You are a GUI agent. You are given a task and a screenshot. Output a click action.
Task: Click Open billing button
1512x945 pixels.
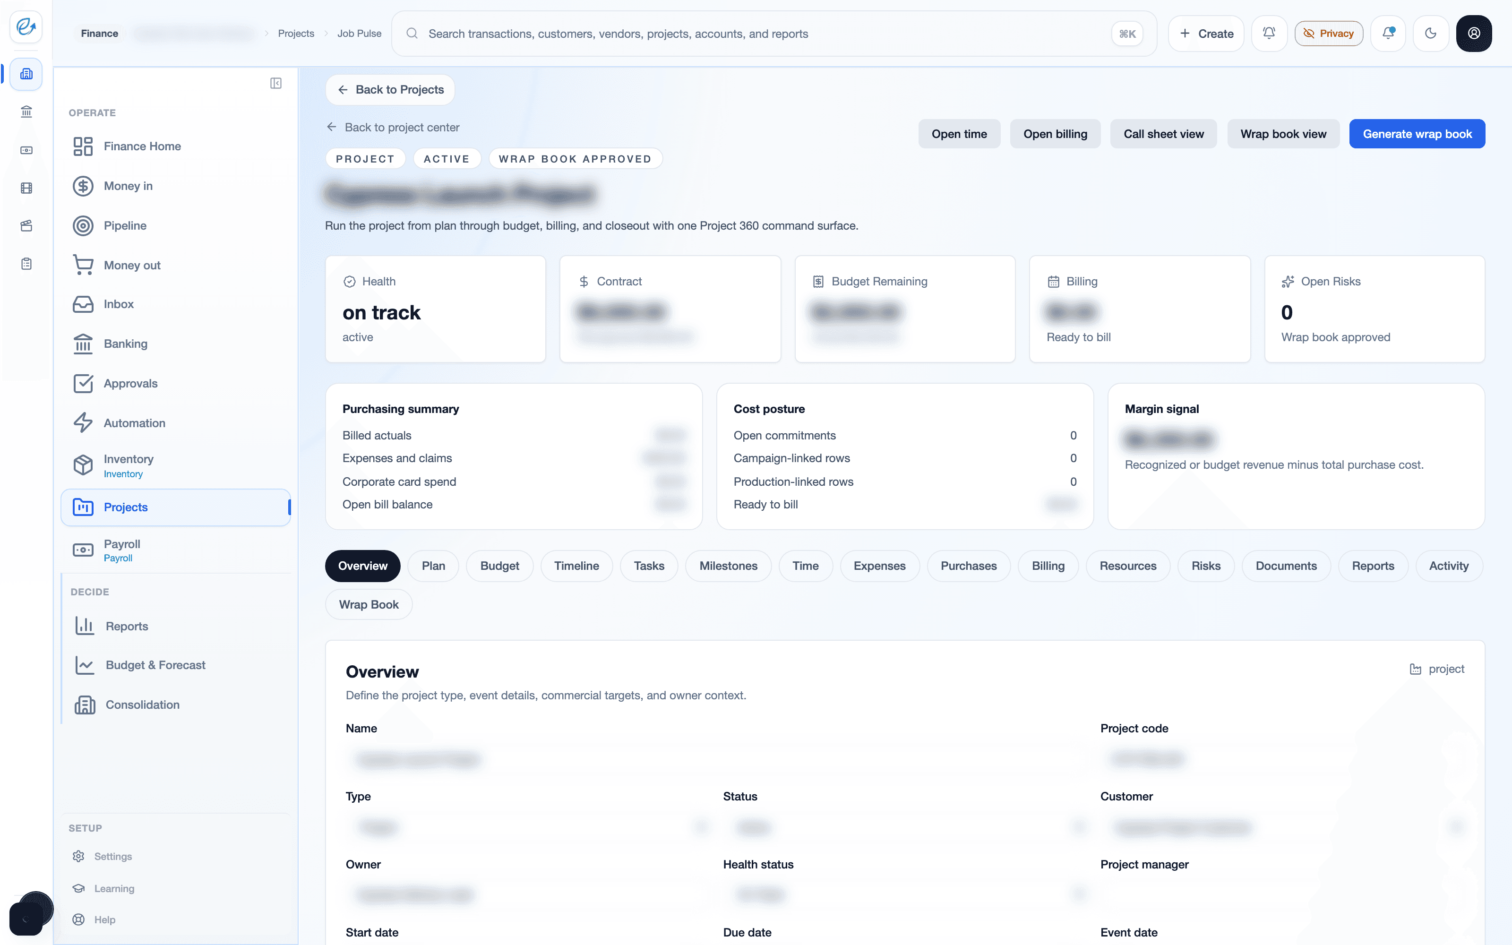(x=1055, y=134)
